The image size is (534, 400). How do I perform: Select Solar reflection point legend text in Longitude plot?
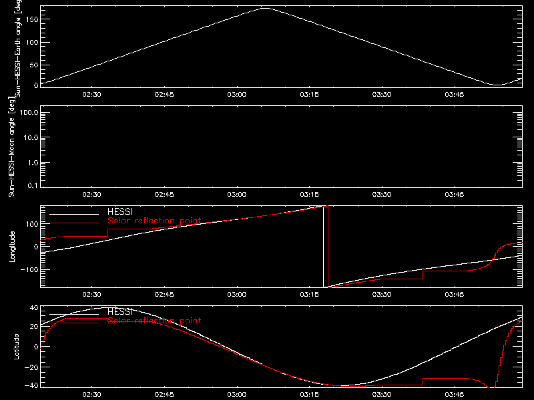click(x=154, y=221)
